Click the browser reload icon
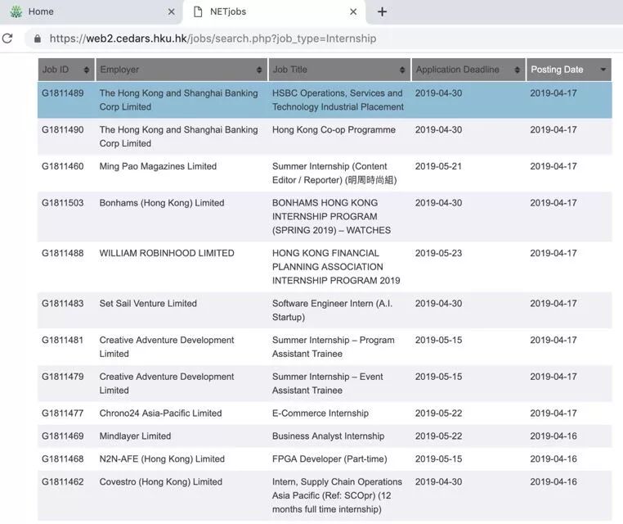Screen dimensions: 623x524 click(7, 38)
